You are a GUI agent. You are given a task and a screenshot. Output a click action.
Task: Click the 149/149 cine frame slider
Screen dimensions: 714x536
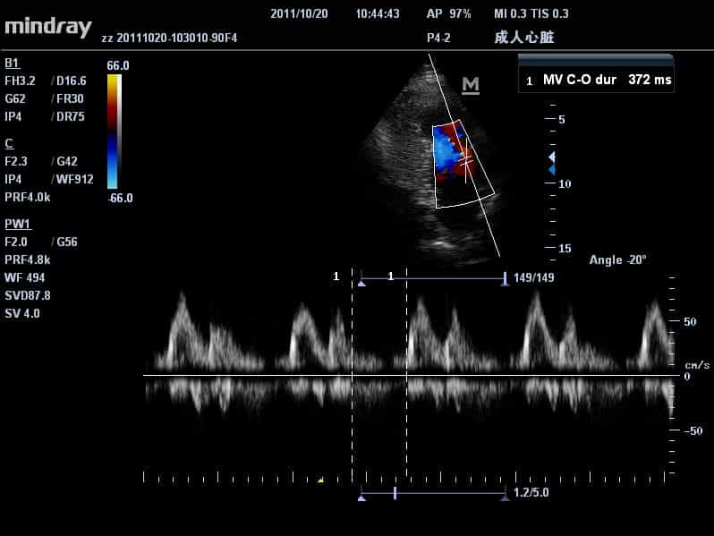pos(433,278)
